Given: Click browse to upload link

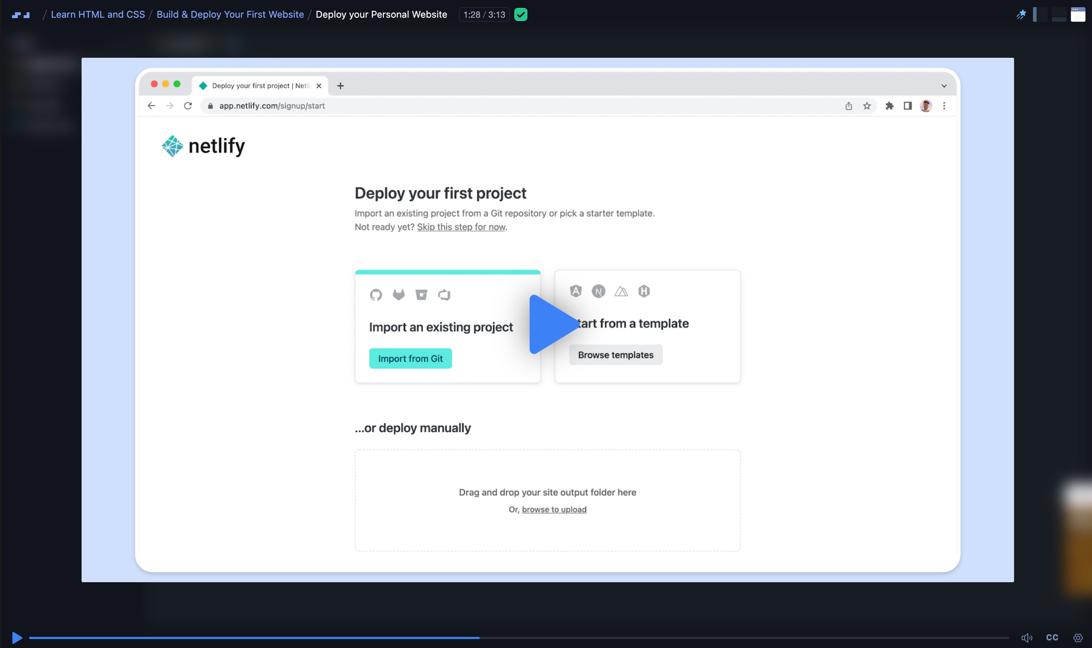Looking at the screenshot, I should [x=554, y=509].
